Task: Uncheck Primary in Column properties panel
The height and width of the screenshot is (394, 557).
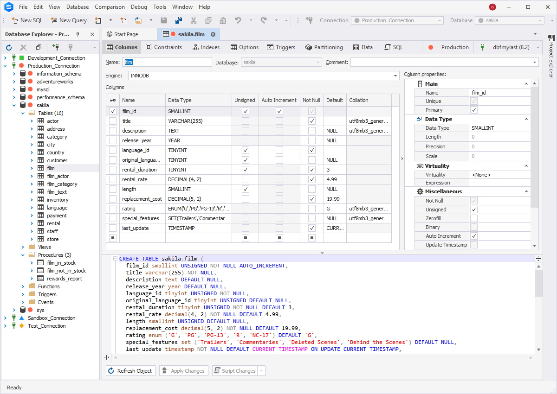Action: 474,110
